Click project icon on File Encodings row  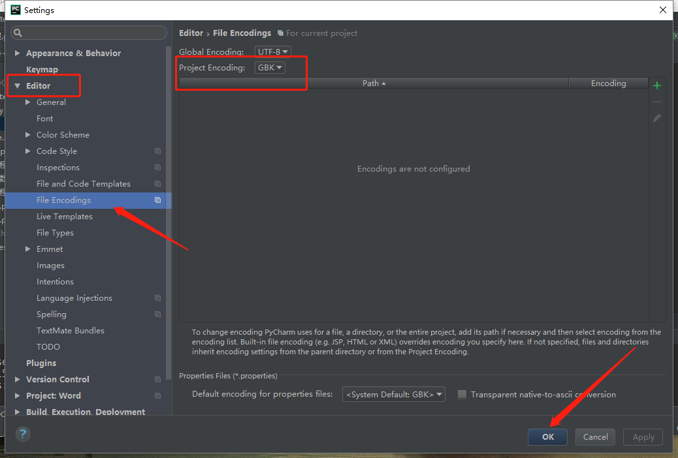coord(158,200)
